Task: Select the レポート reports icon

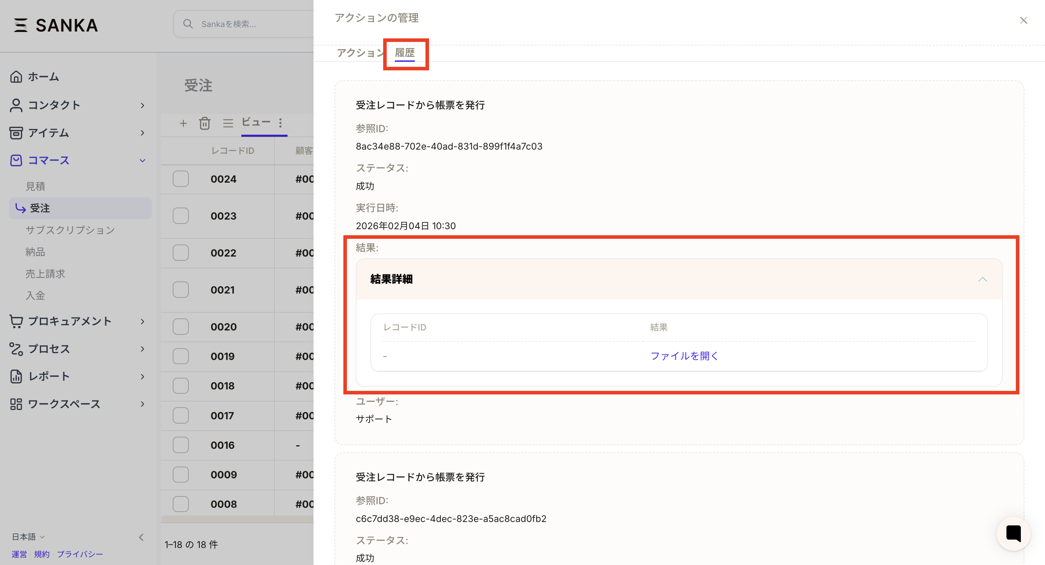Action: click(x=16, y=376)
